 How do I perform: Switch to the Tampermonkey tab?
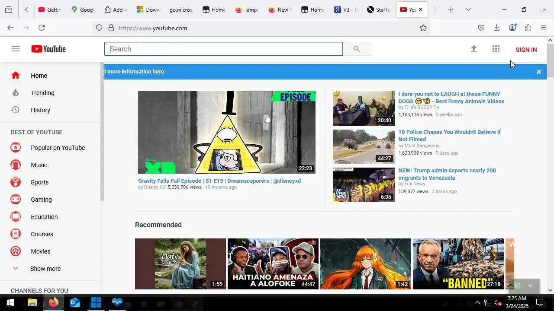click(x=247, y=10)
